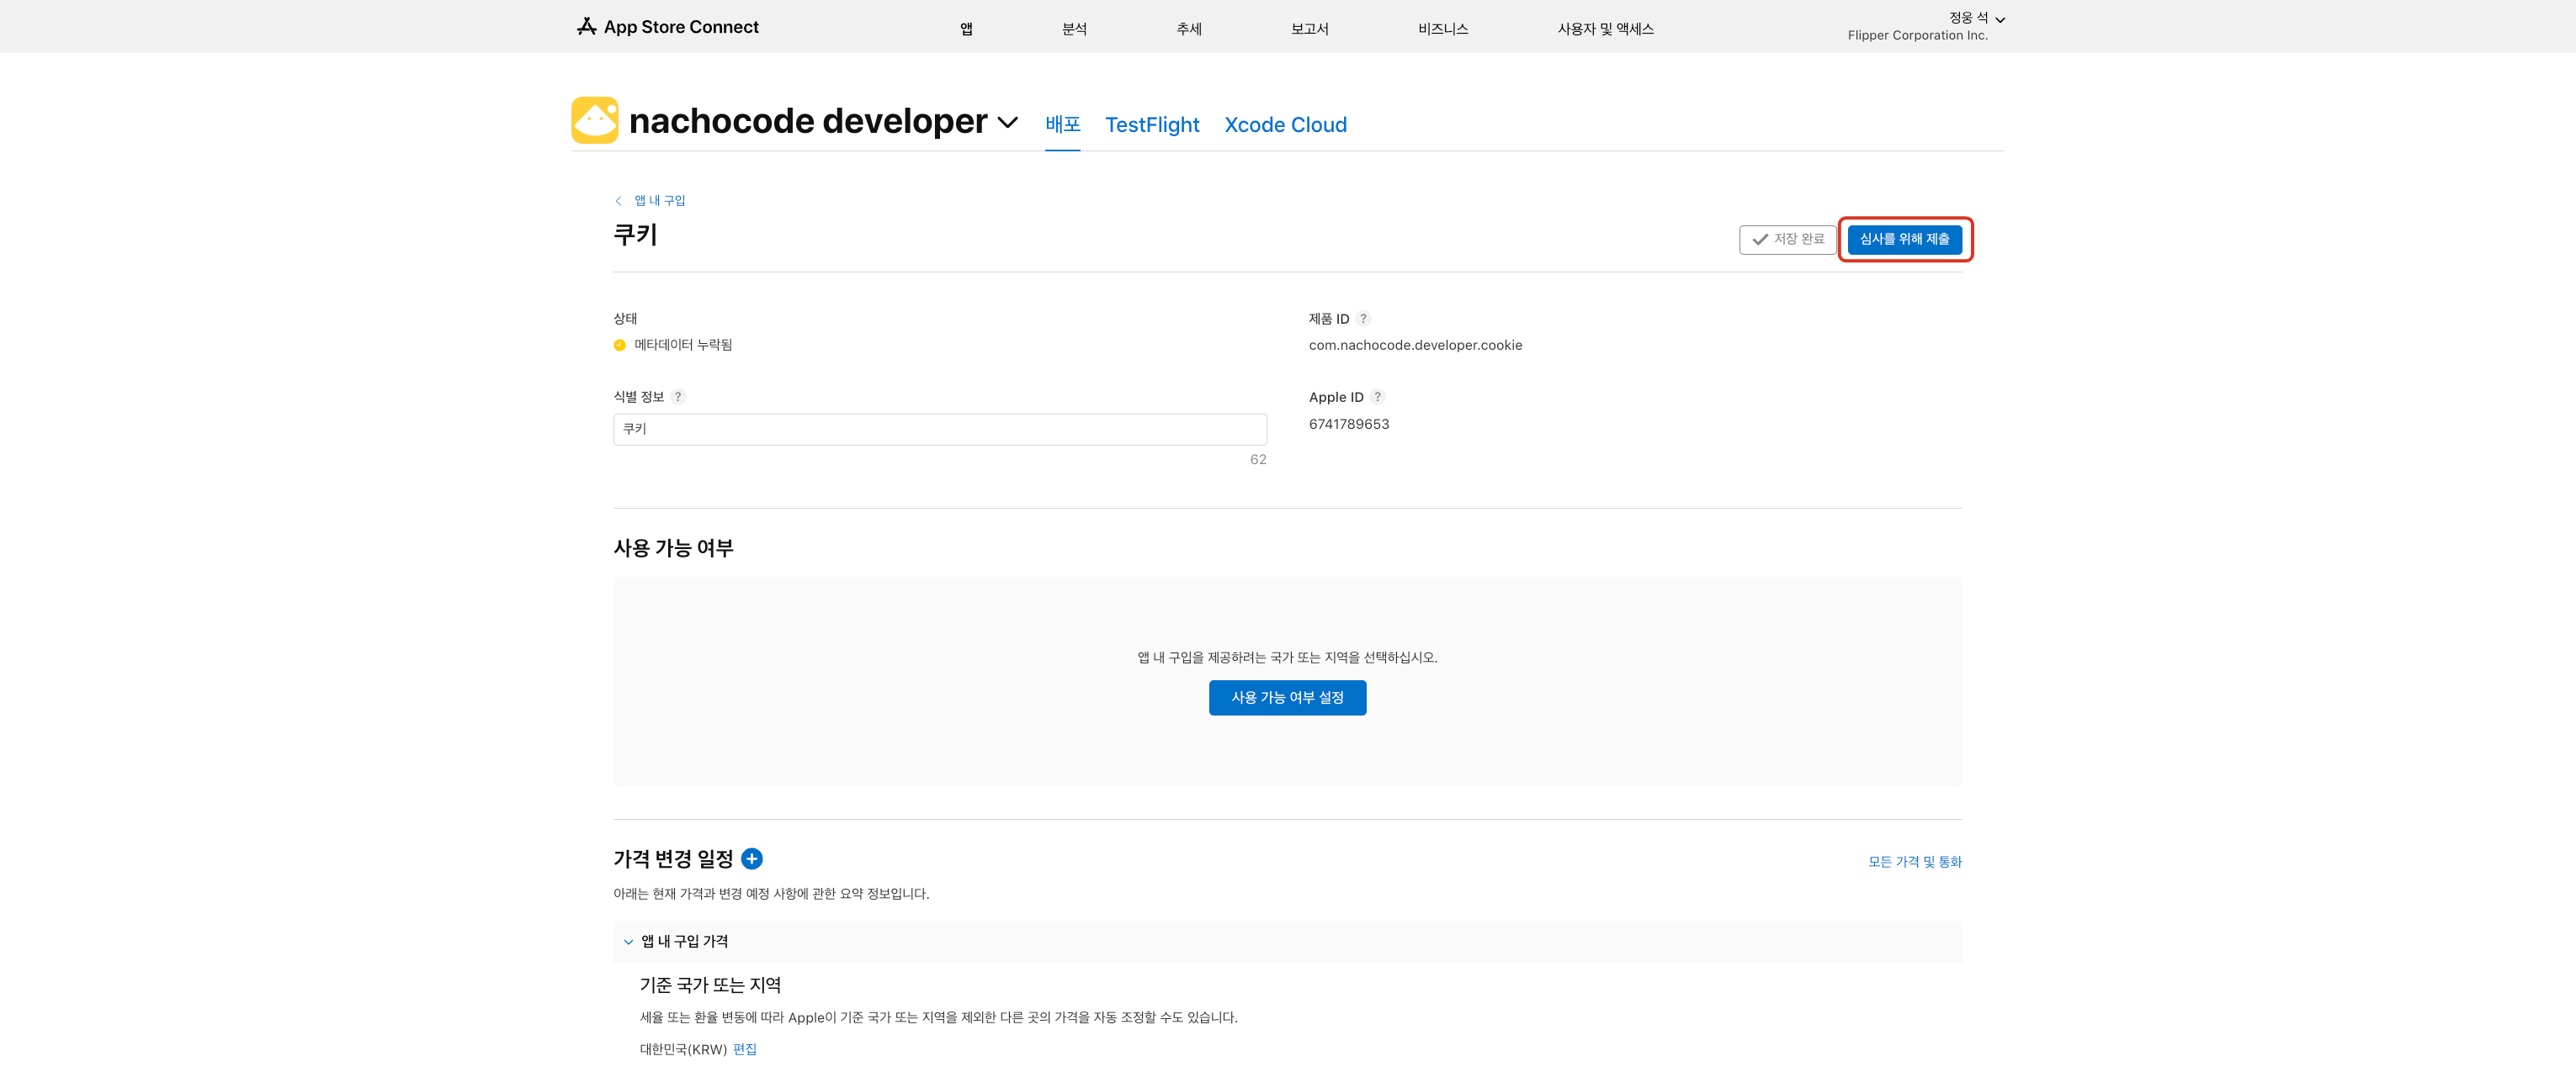Click the 심사를 위해 제출 button
This screenshot has width=2576, height=1088.
click(1904, 240)
